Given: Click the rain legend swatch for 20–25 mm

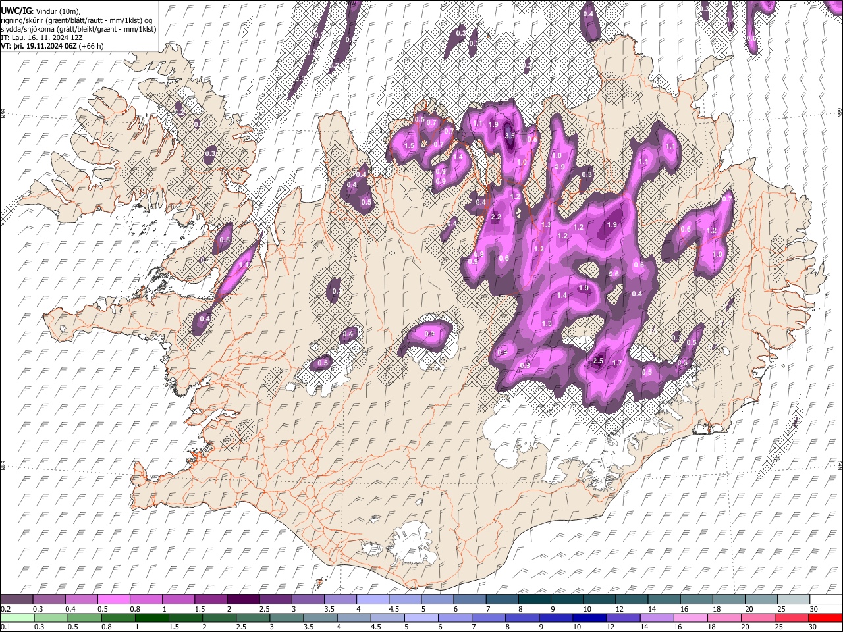Looking at the screenshot, I should point(759,618).
